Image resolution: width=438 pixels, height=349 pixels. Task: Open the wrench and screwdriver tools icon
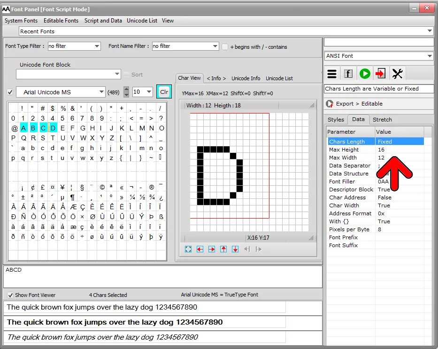click(397, 74)
